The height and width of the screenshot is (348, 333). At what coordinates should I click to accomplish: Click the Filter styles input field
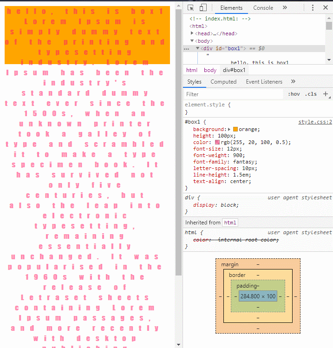tap(234, 94)
